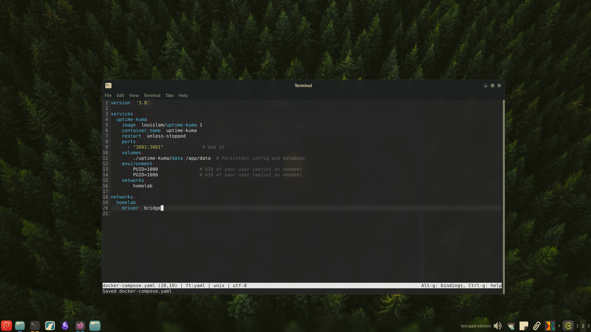
Task: Open the second file manager dock icon
Action: pos(95,326)
